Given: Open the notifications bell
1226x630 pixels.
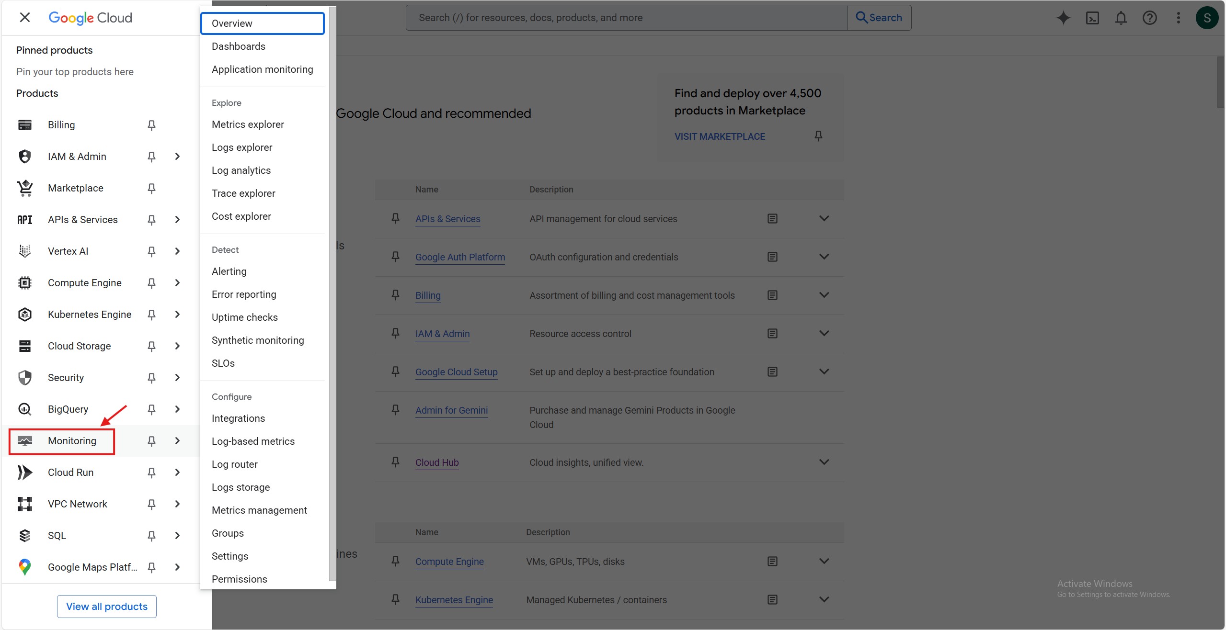Looking at the screenshot, I should click(x=1121, y=18).
